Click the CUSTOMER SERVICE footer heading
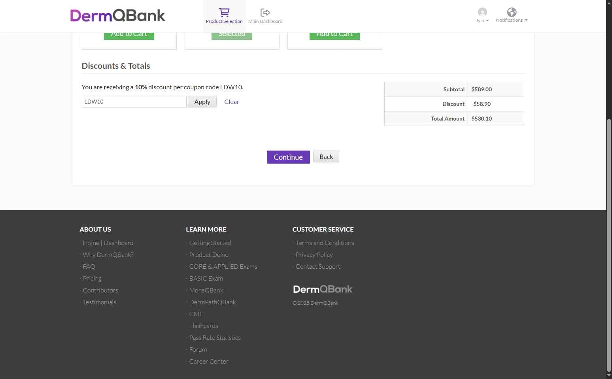 (323, 229)
